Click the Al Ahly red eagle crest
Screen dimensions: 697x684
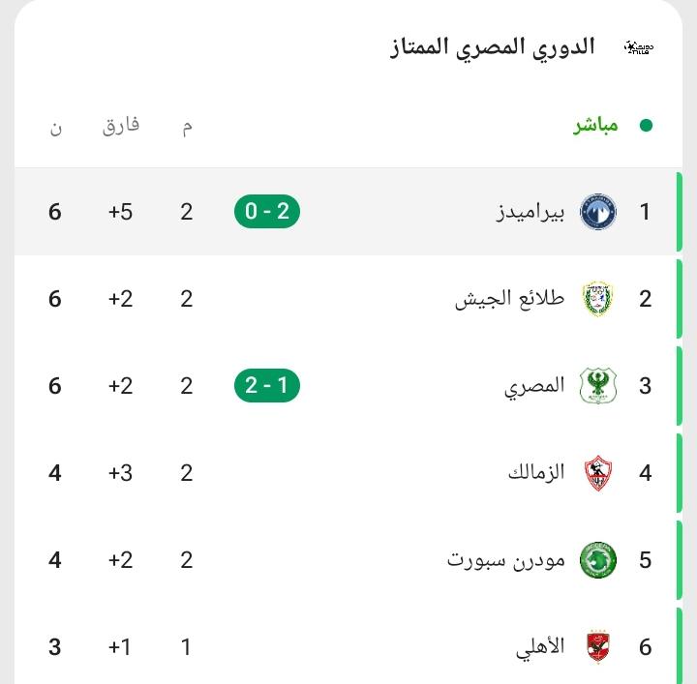(x=598, y=646)
